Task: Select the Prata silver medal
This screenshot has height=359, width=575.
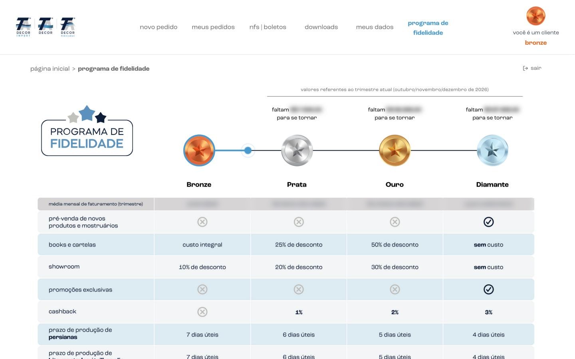Action: pyautogui.click(x=297, y=150)
